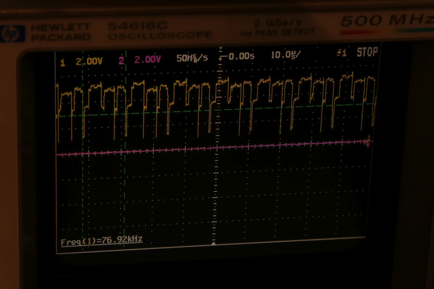Viewport: 434px width, 289px height.
Task: Click the STOP run status indicator
Action: (x=367, y=52)
